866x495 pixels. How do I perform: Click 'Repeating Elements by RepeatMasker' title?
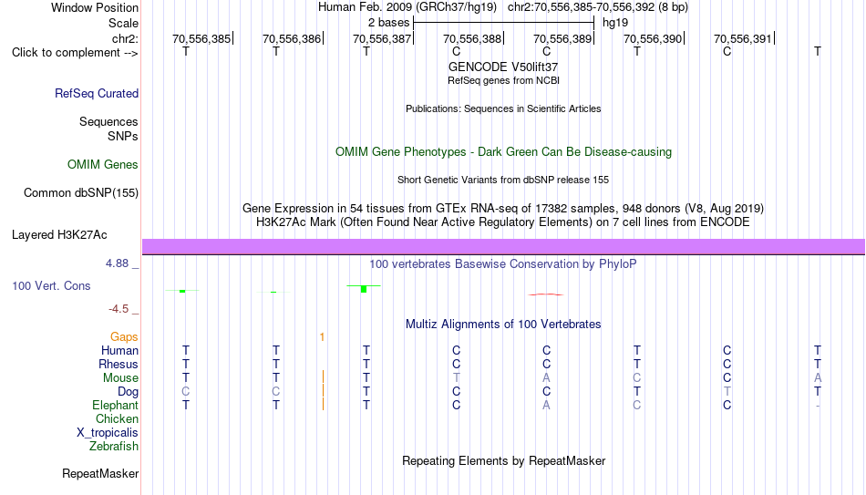coord(503,460)
